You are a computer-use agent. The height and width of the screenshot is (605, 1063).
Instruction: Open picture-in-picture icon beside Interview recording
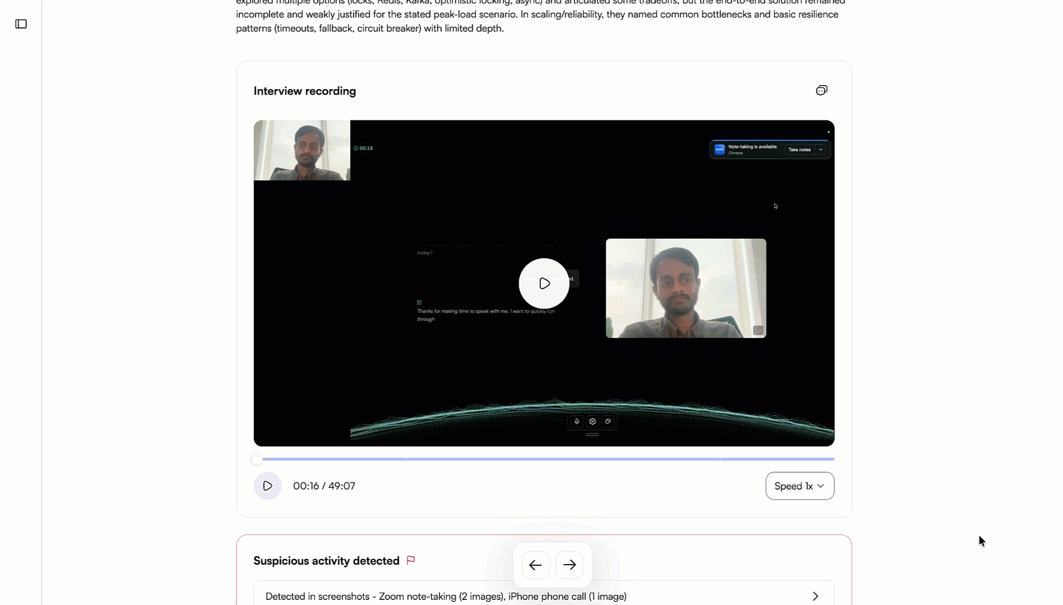821,91
